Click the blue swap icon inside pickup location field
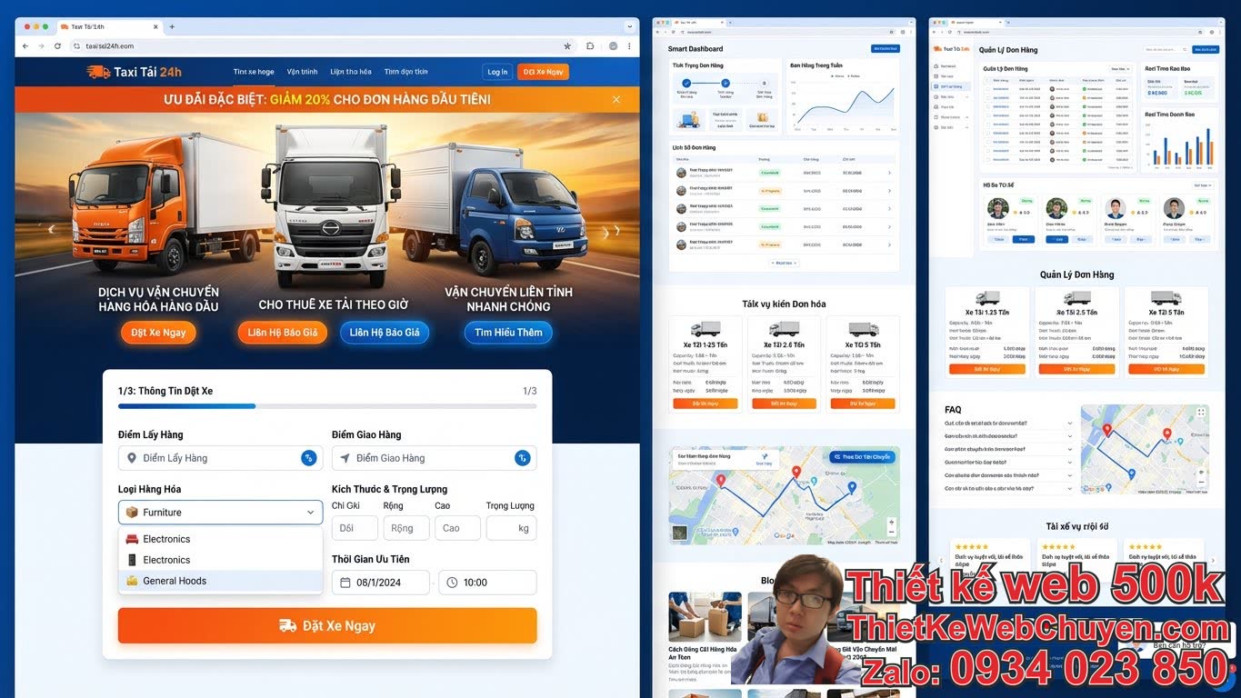Image resolution: width=1241 pixels, height=698 pixels. [308, 457]
